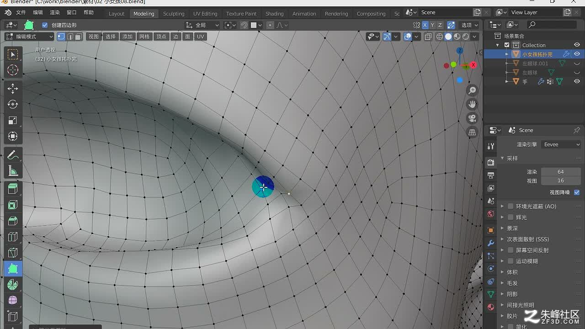Click the UV menu button
The height and width of the screenshot is (329, 585).
200,37
